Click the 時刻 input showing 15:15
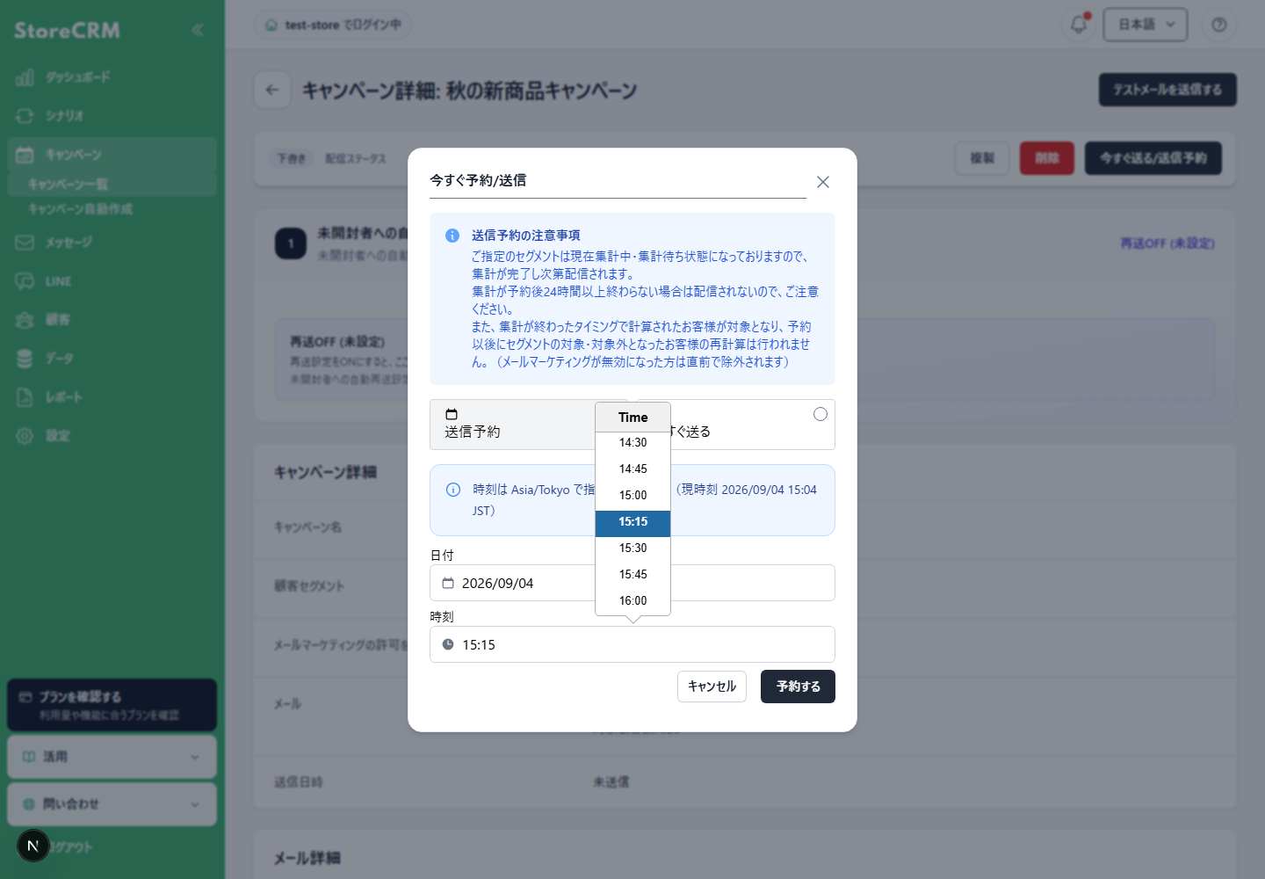Viewport: 1265px width, 879px height. click(x=632, y=644)
